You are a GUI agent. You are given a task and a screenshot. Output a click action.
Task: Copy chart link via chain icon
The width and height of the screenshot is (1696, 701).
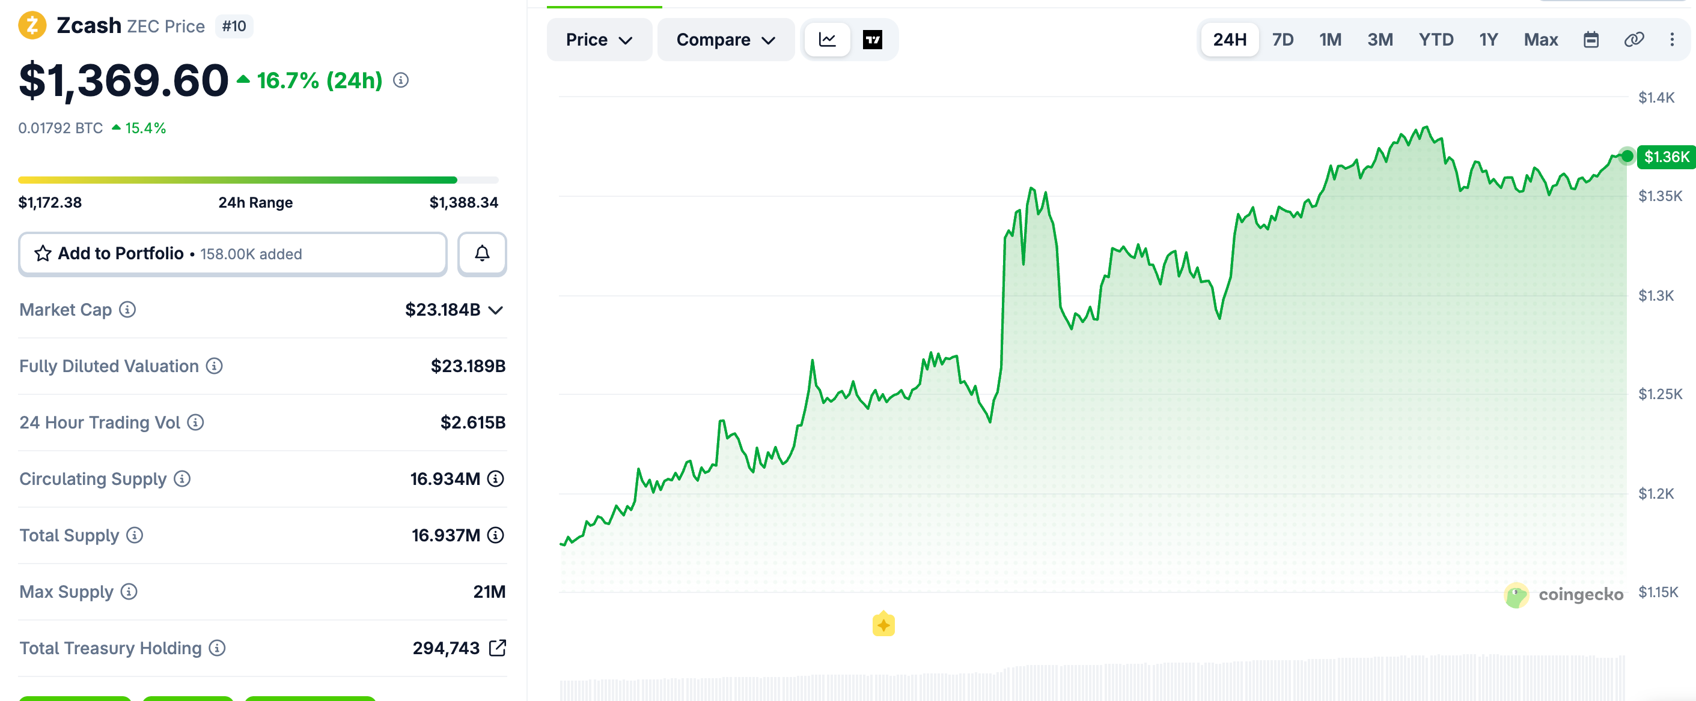click(1633, 40)
